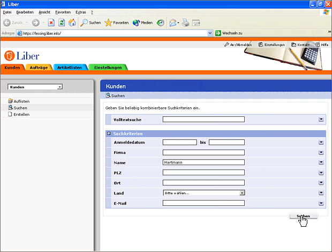332x252 pixels.
Task: Open the Mail icon dropdown arrow
Action: pos(178,23)
